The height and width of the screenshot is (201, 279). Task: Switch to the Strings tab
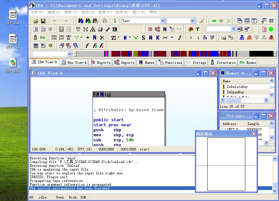click(196, 62)
